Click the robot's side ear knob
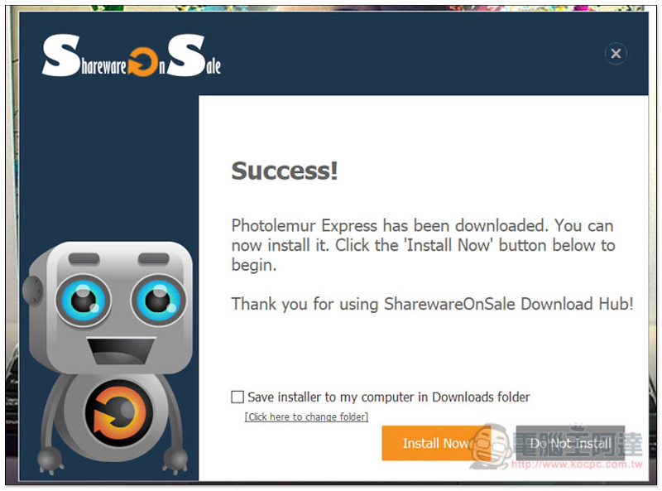 32,291
